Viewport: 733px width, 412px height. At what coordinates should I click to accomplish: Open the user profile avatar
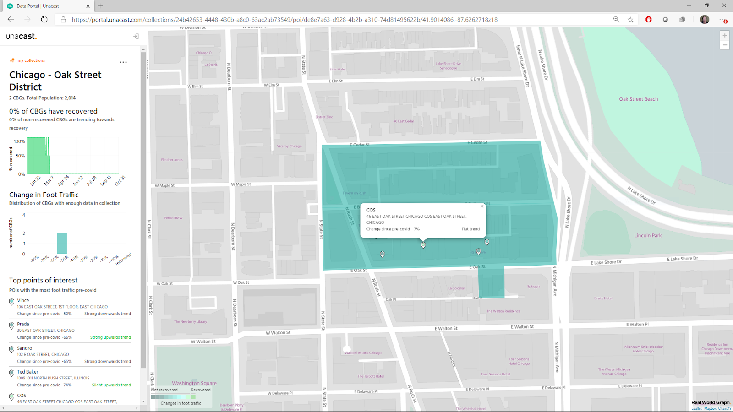point(705,19)
